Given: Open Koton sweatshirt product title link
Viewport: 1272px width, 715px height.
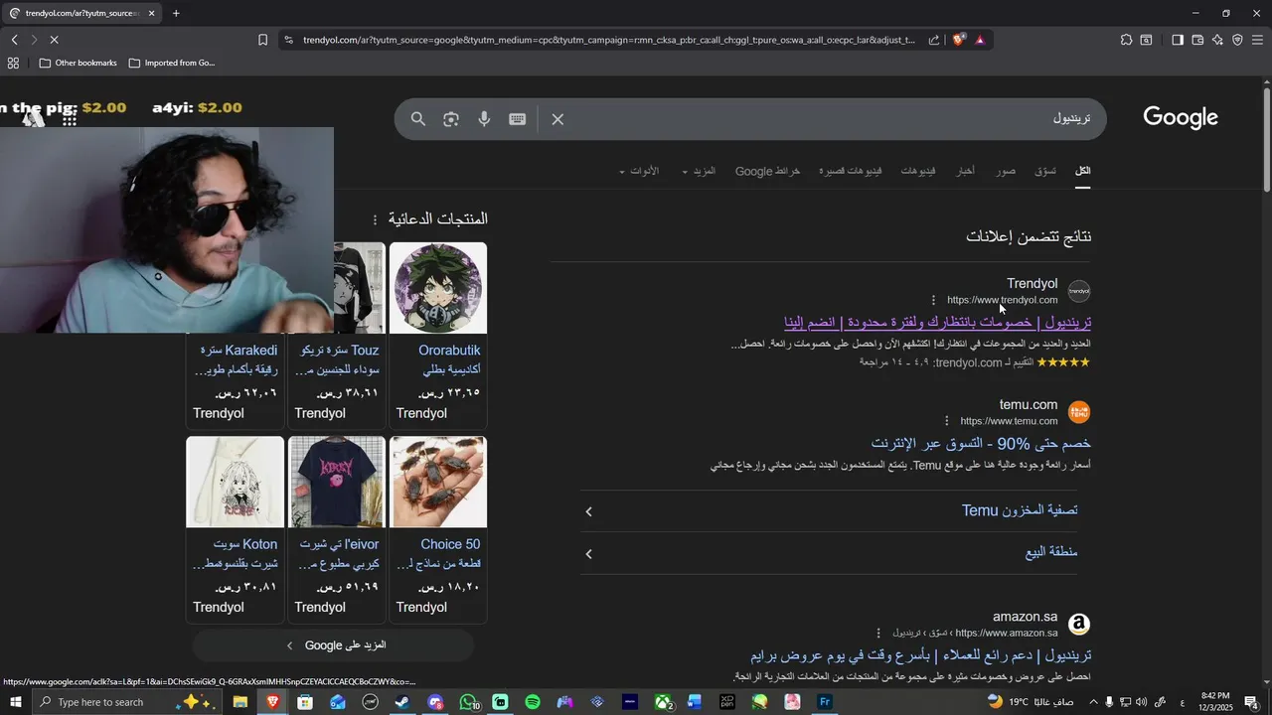Looking at the screenshot, I should point(245,544).
